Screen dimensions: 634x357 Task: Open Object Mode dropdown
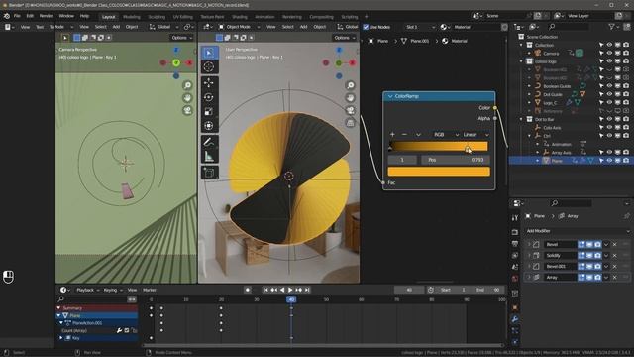[x=240, y=27]
